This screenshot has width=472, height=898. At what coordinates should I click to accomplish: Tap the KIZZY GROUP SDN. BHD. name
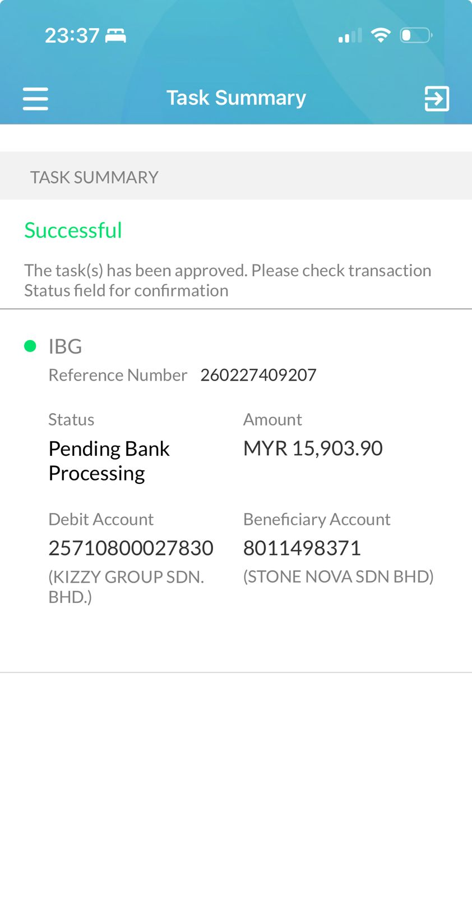126,587
